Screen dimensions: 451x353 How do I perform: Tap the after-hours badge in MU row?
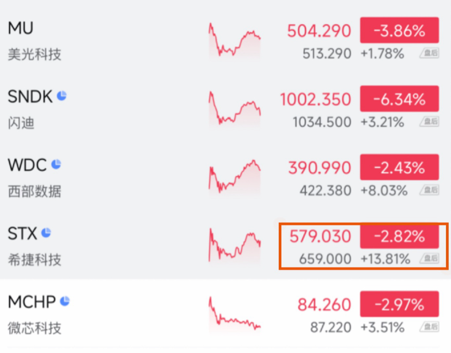429,54
